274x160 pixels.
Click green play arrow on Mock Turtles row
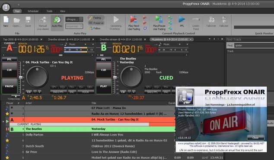coord(7,121)
